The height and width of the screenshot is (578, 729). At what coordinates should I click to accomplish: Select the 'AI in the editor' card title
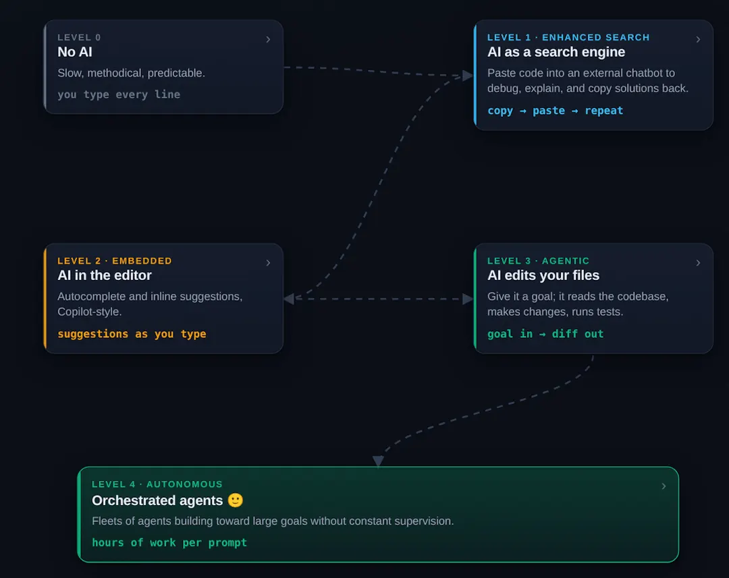[x=105, y=276]
